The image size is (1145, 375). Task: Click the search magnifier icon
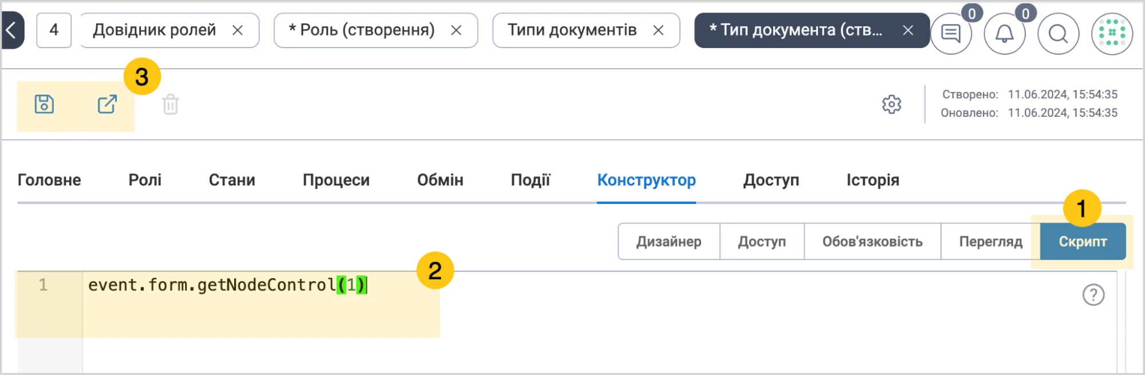[x=1058, y=34]
